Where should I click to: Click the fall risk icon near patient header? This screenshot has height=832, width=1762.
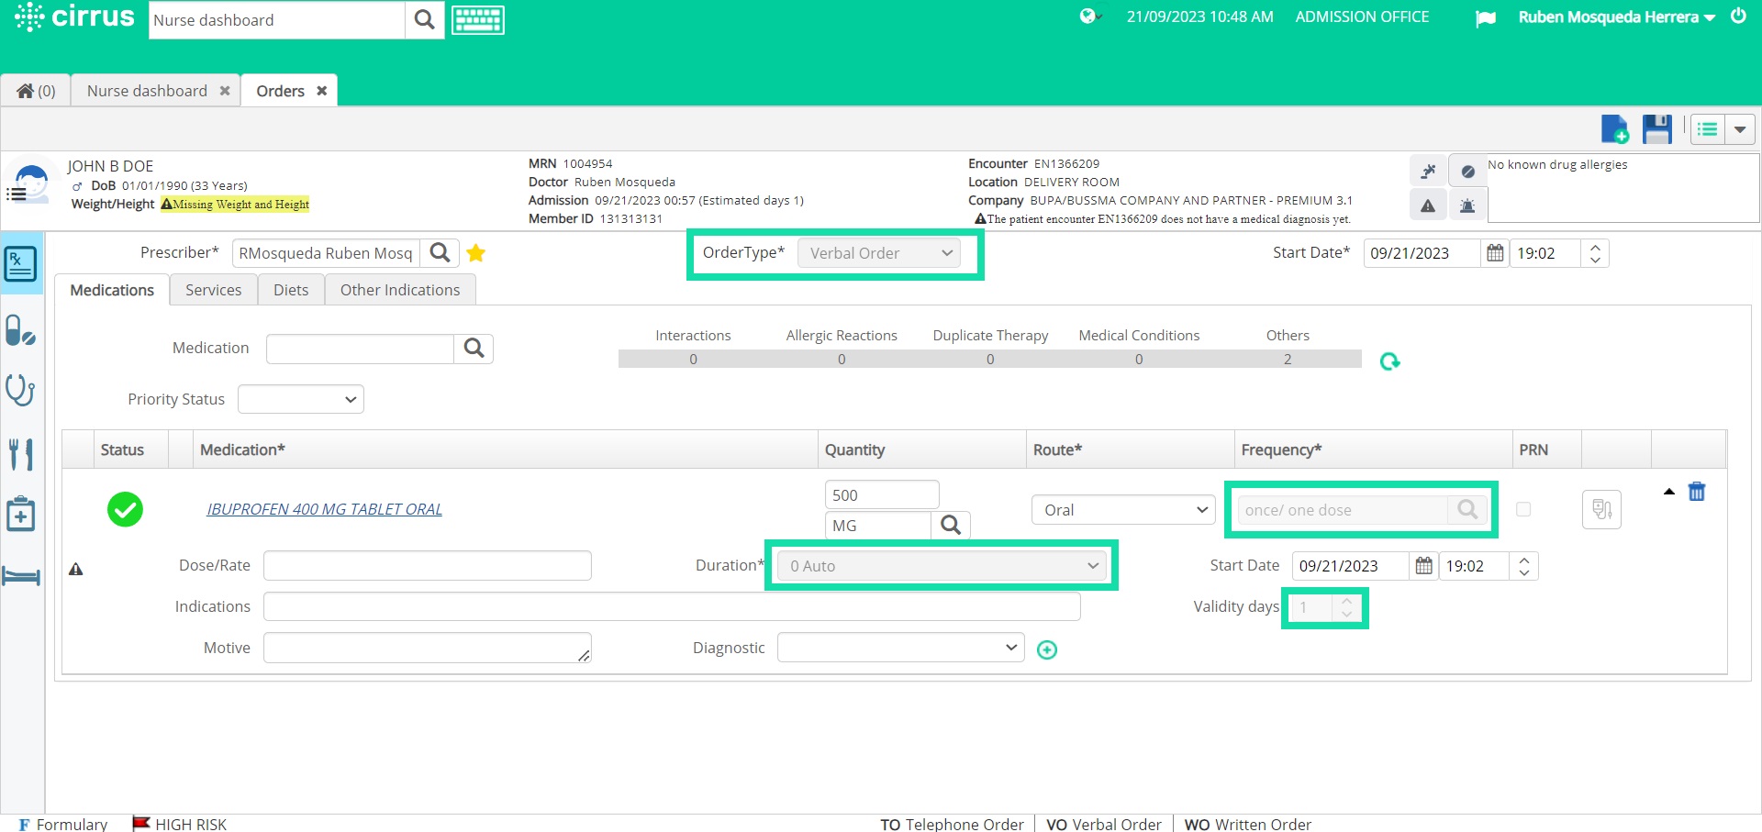click(x=1428, y=171)
